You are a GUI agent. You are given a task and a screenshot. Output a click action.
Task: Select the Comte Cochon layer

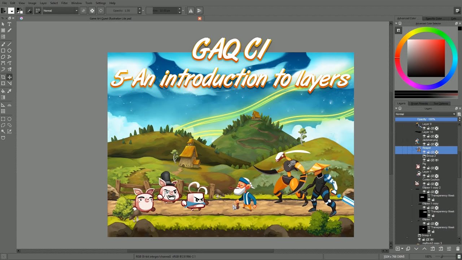[431, 179]
